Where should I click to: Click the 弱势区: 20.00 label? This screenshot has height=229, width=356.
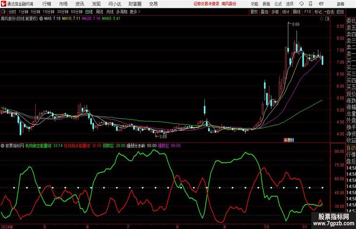tap(114, 146)
